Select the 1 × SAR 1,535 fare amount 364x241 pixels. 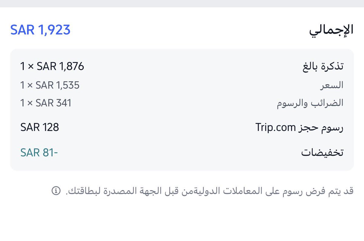coord(50,85)
